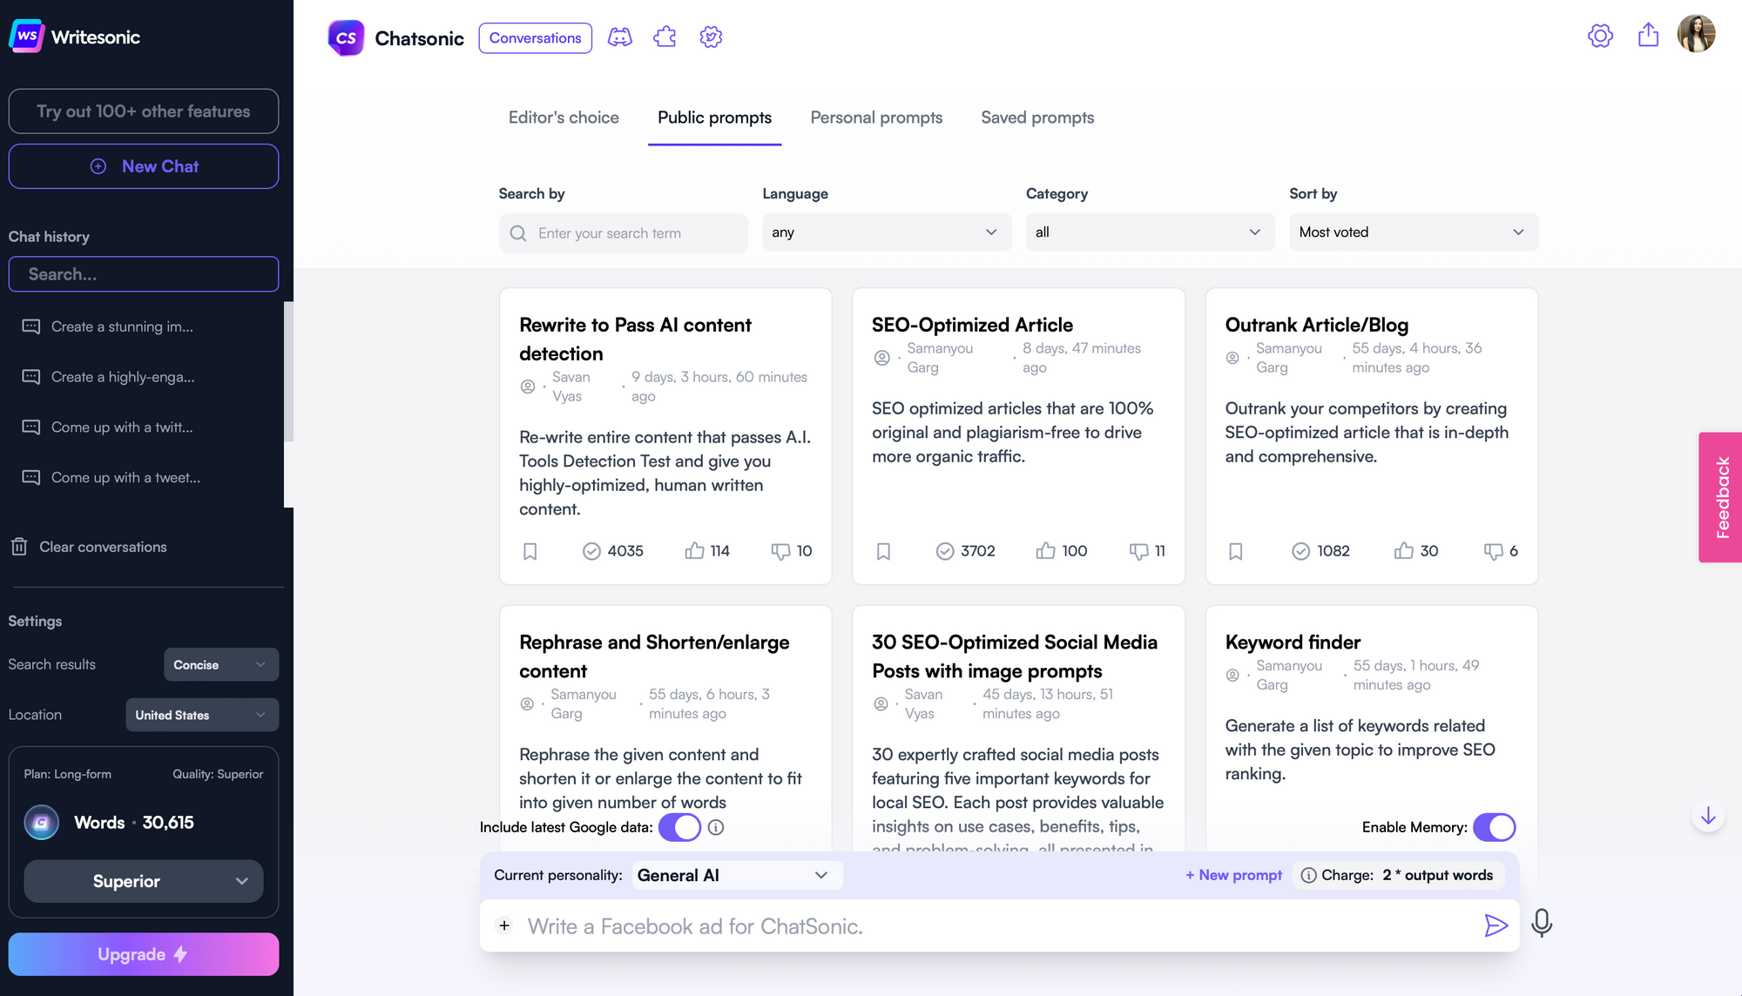This screenshot has width=1742, height=996.
Task: Toggle the Include latest Google data switch
Action: pyautogui.click(x=677, y=827)
